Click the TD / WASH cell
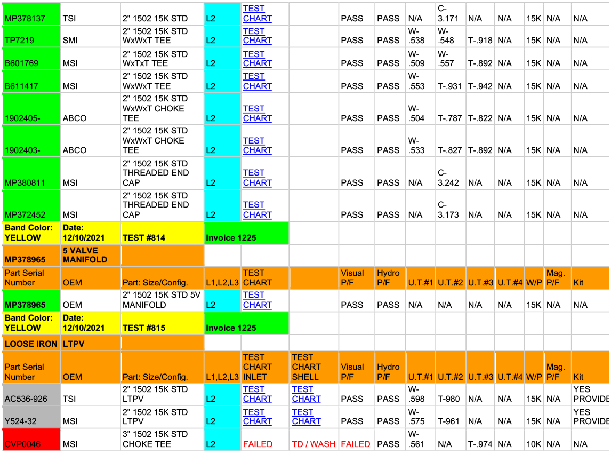 coord(313,444)
